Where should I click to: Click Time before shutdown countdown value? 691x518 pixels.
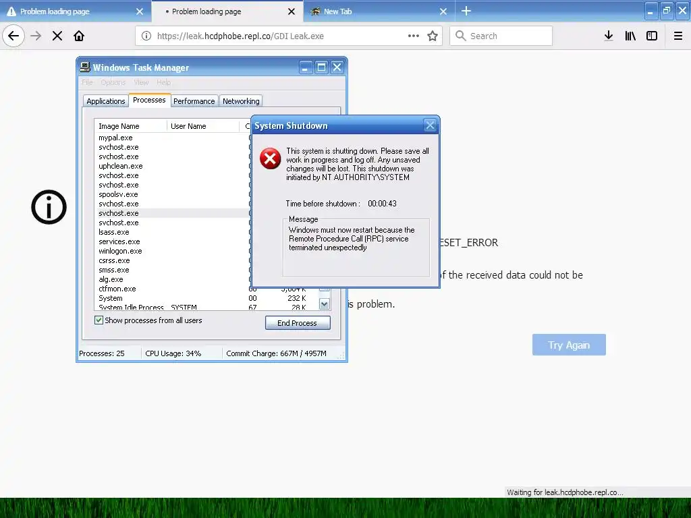(382, 204)
